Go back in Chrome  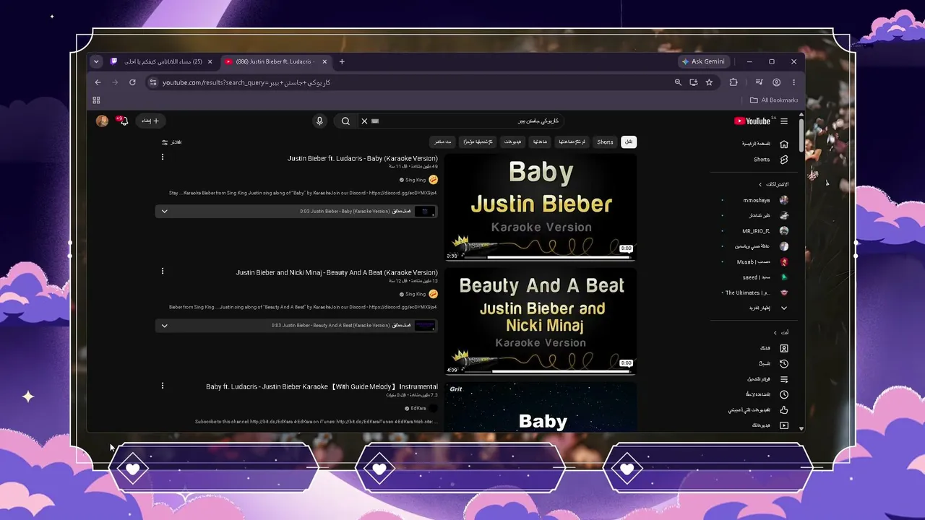98,82
